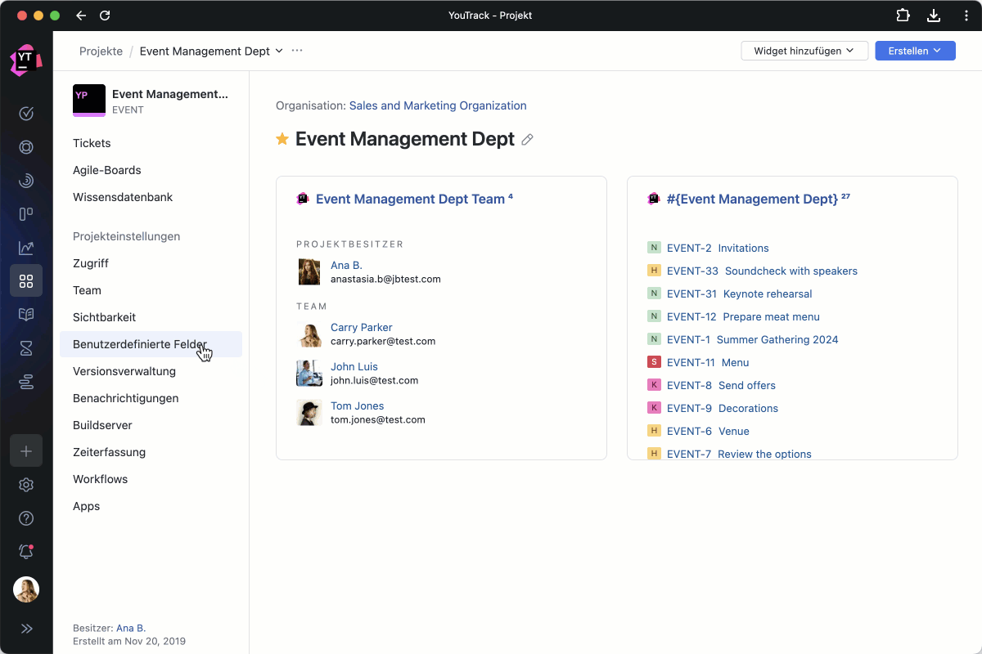Viewport: 982px width, 654px height.
Task: Open the Sales and Marketing Organization link
Action: click(x=438, y=105)
